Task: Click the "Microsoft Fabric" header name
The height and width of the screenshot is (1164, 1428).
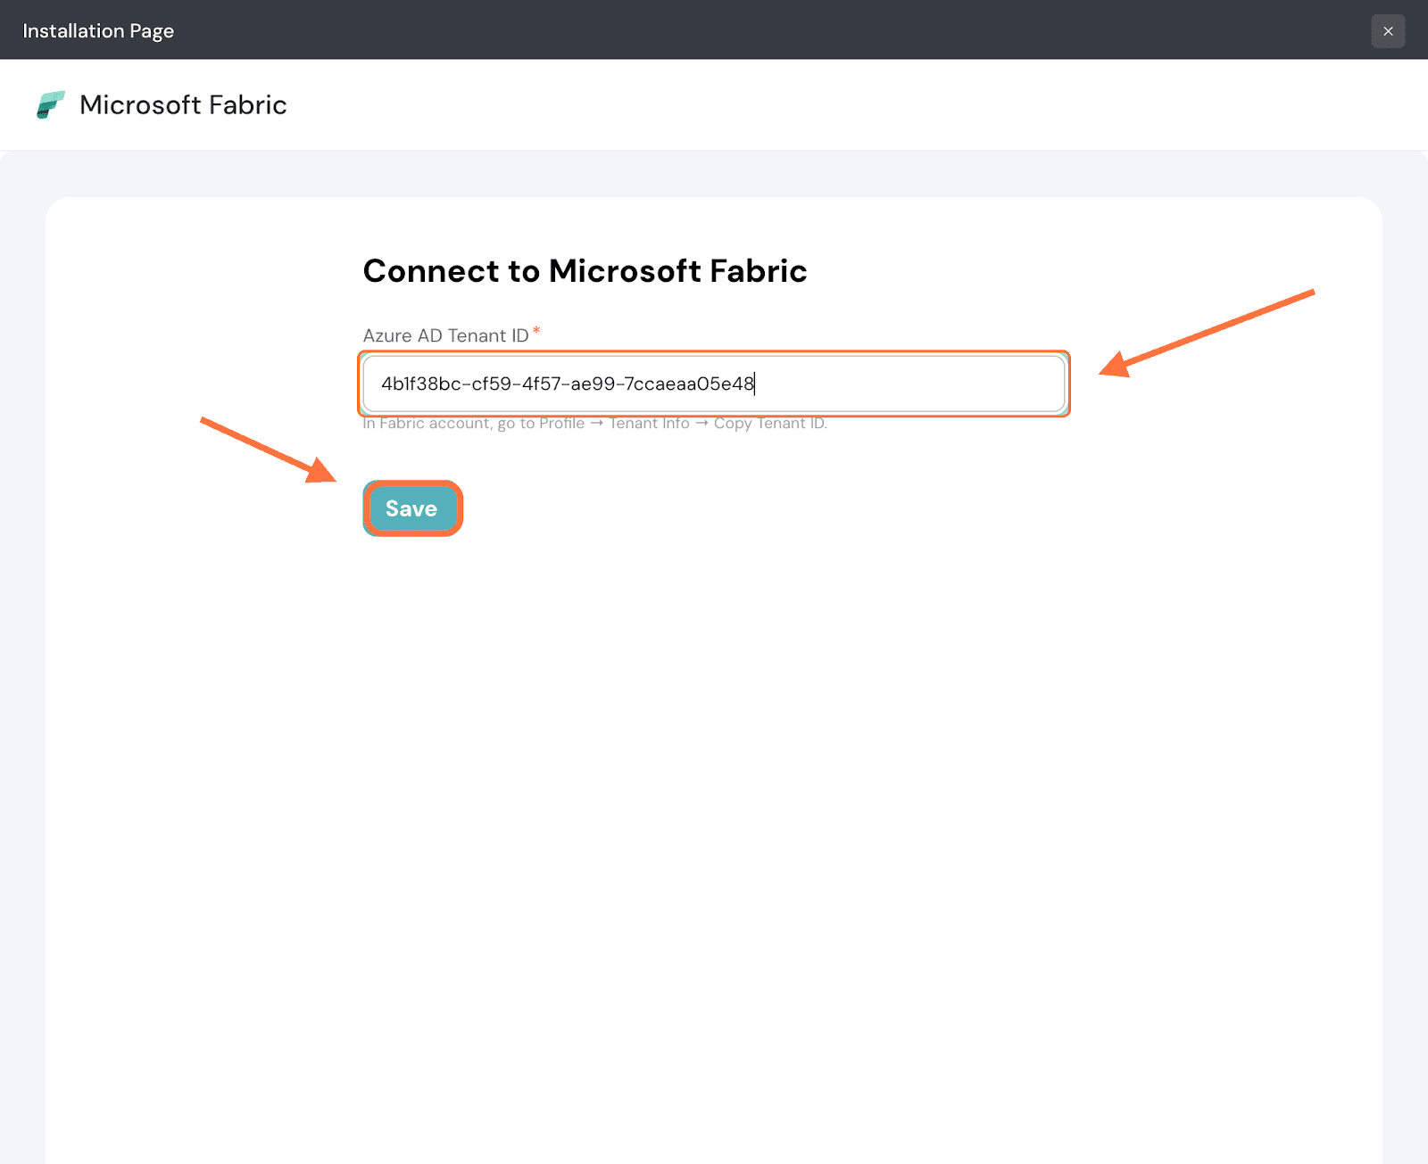Action: click(x=183, y=105)
